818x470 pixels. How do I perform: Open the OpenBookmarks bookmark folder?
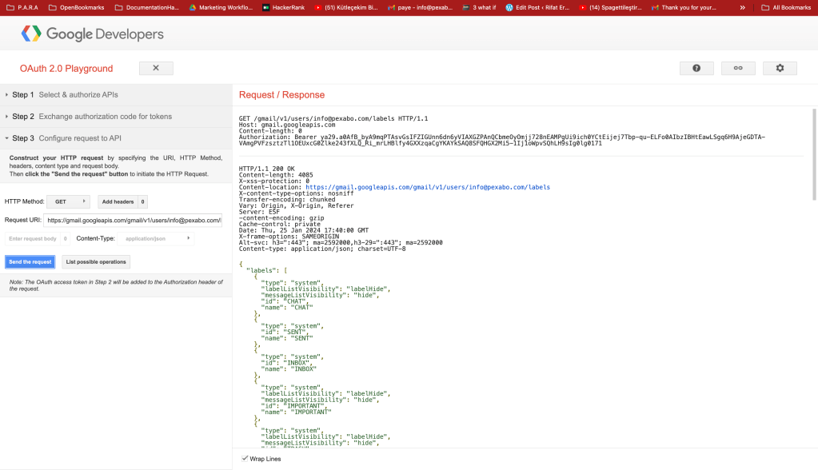click(x=76, y=7)
